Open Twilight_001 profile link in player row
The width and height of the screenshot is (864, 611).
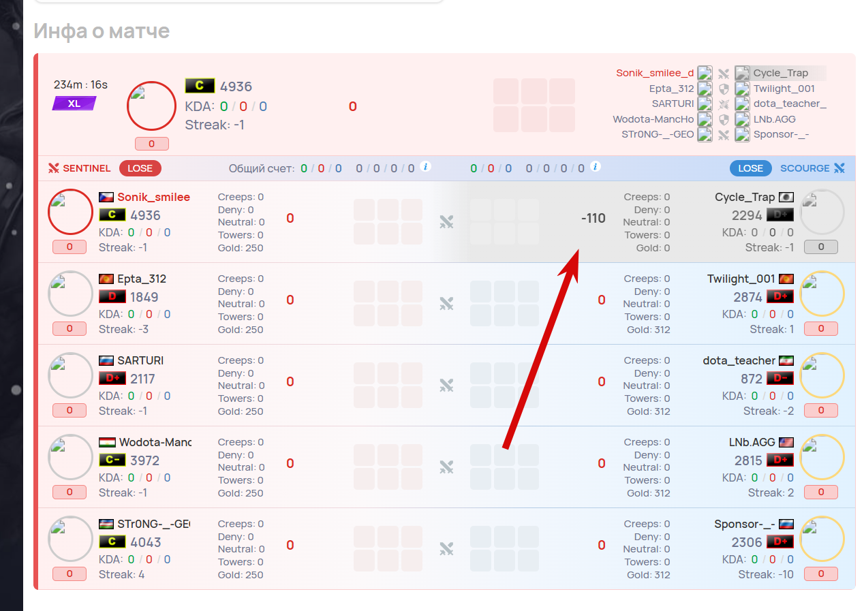click(741, 279)
